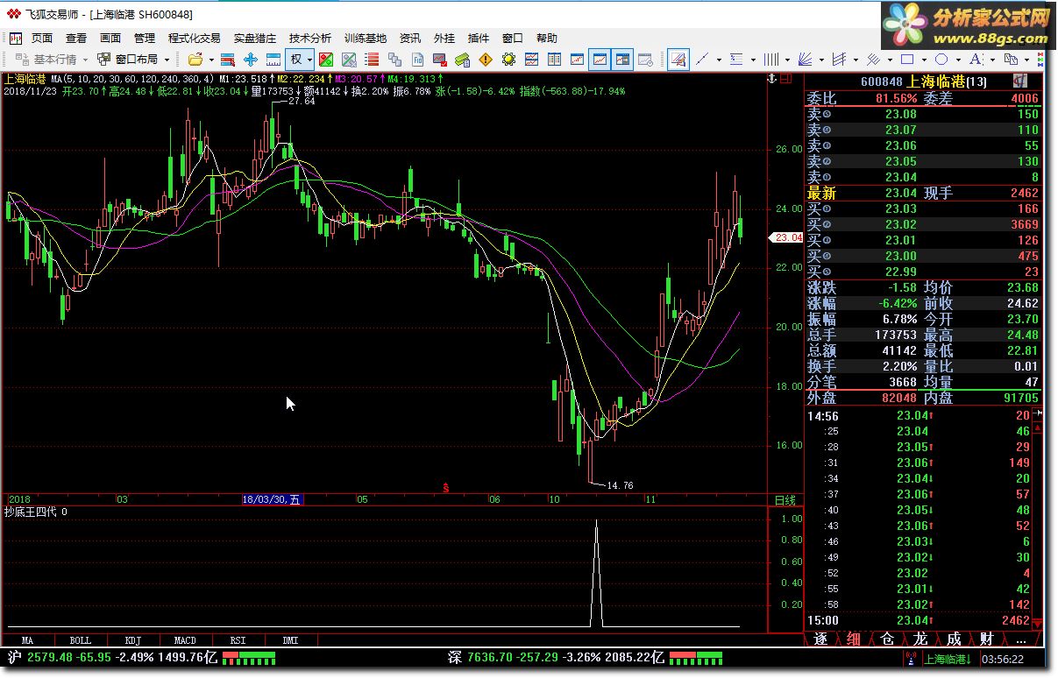
Task: Click the overlapping windows toolbar icon
Action: point(394,60)
